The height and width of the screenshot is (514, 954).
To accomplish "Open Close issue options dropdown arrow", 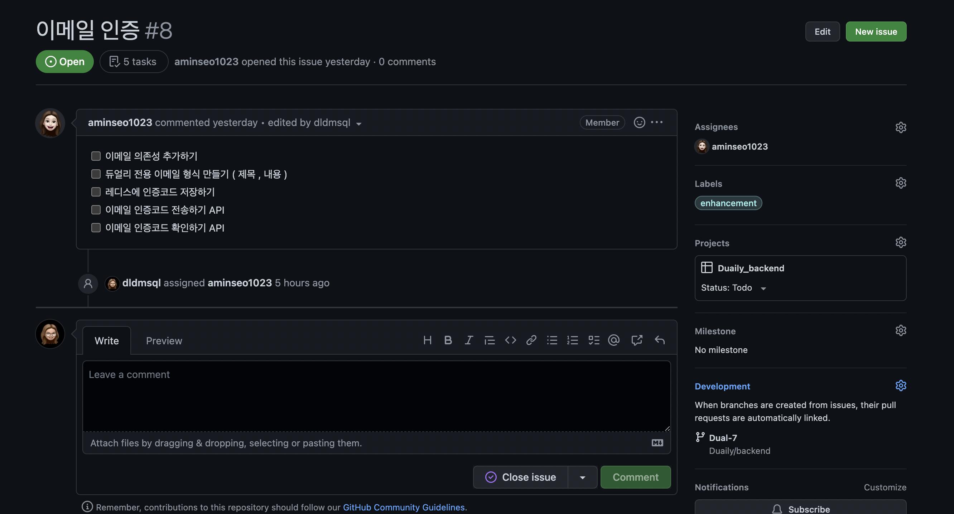I will pyautogui.click(x=582, y=477).
